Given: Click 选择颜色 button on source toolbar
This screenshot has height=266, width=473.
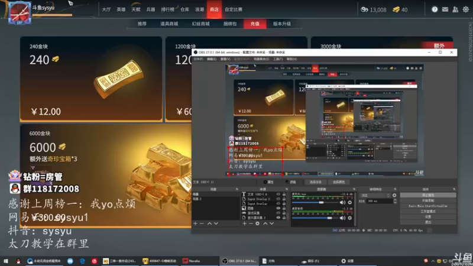Looking at the screenshot, I should pyautogui.click(x=338, y=182).
